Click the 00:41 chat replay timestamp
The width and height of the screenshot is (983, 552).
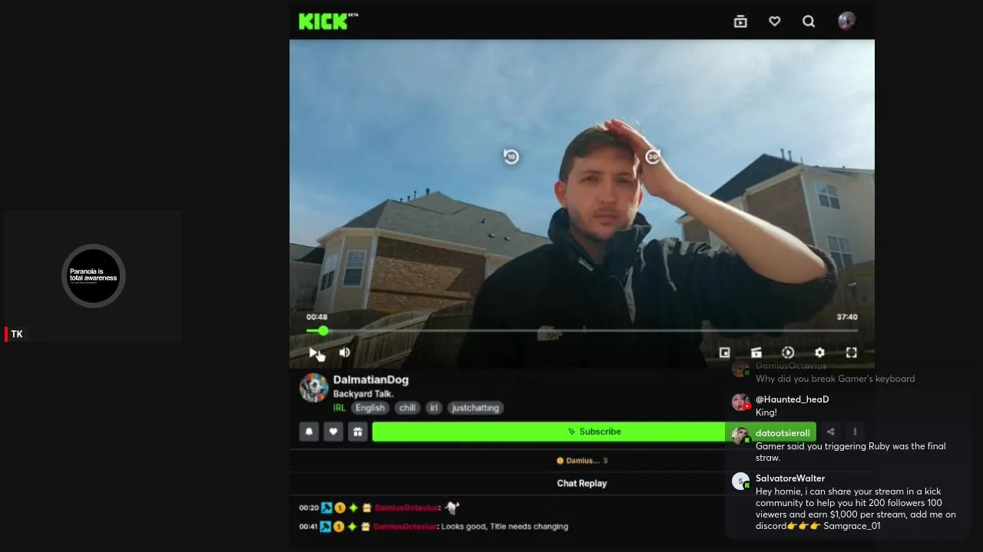click(x=309, y=527)
